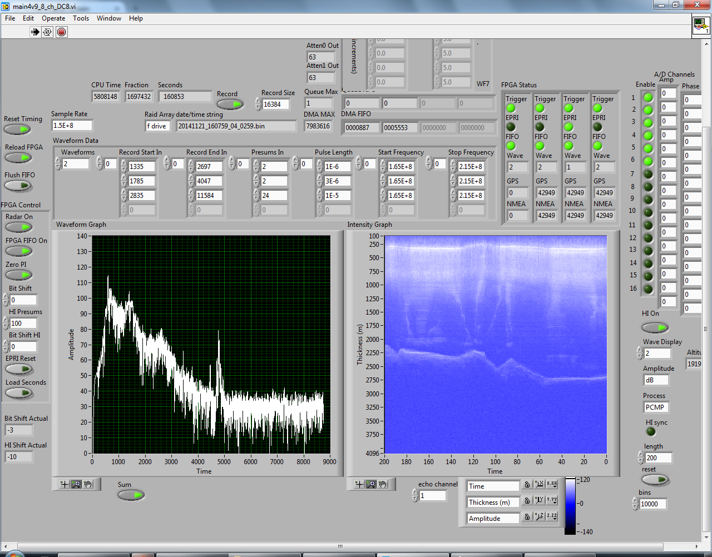The image size is (712, 557).
Task: Select the pan hand tool under Intensity Graph
Action: (x=383, y=484)
